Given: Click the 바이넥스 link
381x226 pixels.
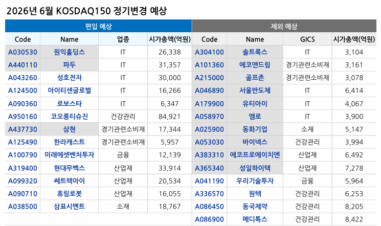Looking at the screenshot, I should tap(255, 142).
